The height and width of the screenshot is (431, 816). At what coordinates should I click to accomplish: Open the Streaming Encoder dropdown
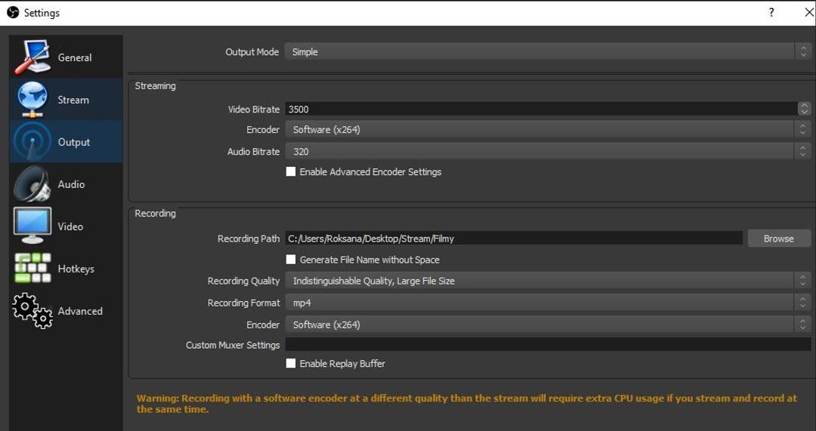547,130
